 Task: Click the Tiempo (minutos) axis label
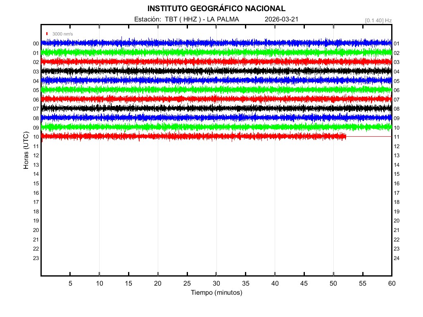pyautogui.click(x=216, y=293)
